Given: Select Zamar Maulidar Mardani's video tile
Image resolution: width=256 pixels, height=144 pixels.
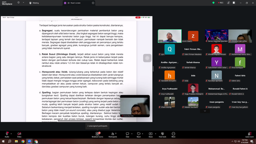Looking at the screenshot, I should [216, 36].
